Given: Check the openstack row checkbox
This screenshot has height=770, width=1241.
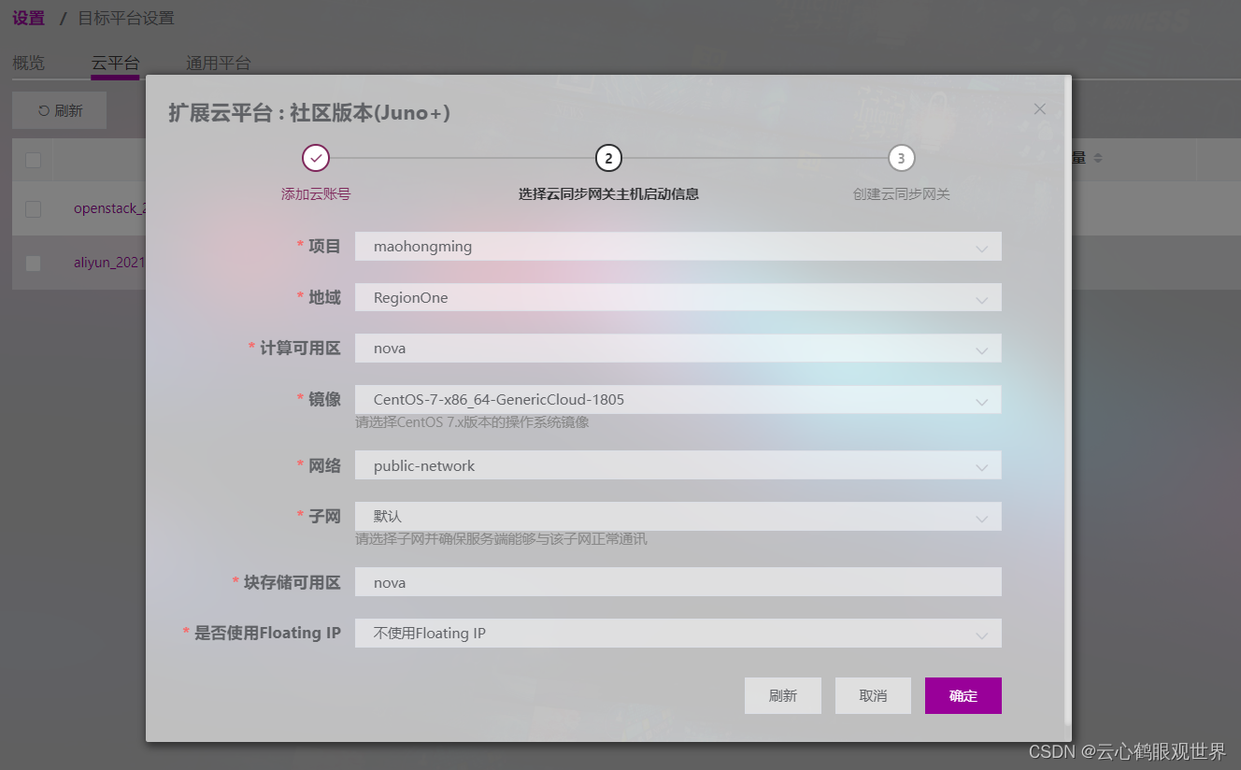Looking at the screenshot, I should [33, 208].
